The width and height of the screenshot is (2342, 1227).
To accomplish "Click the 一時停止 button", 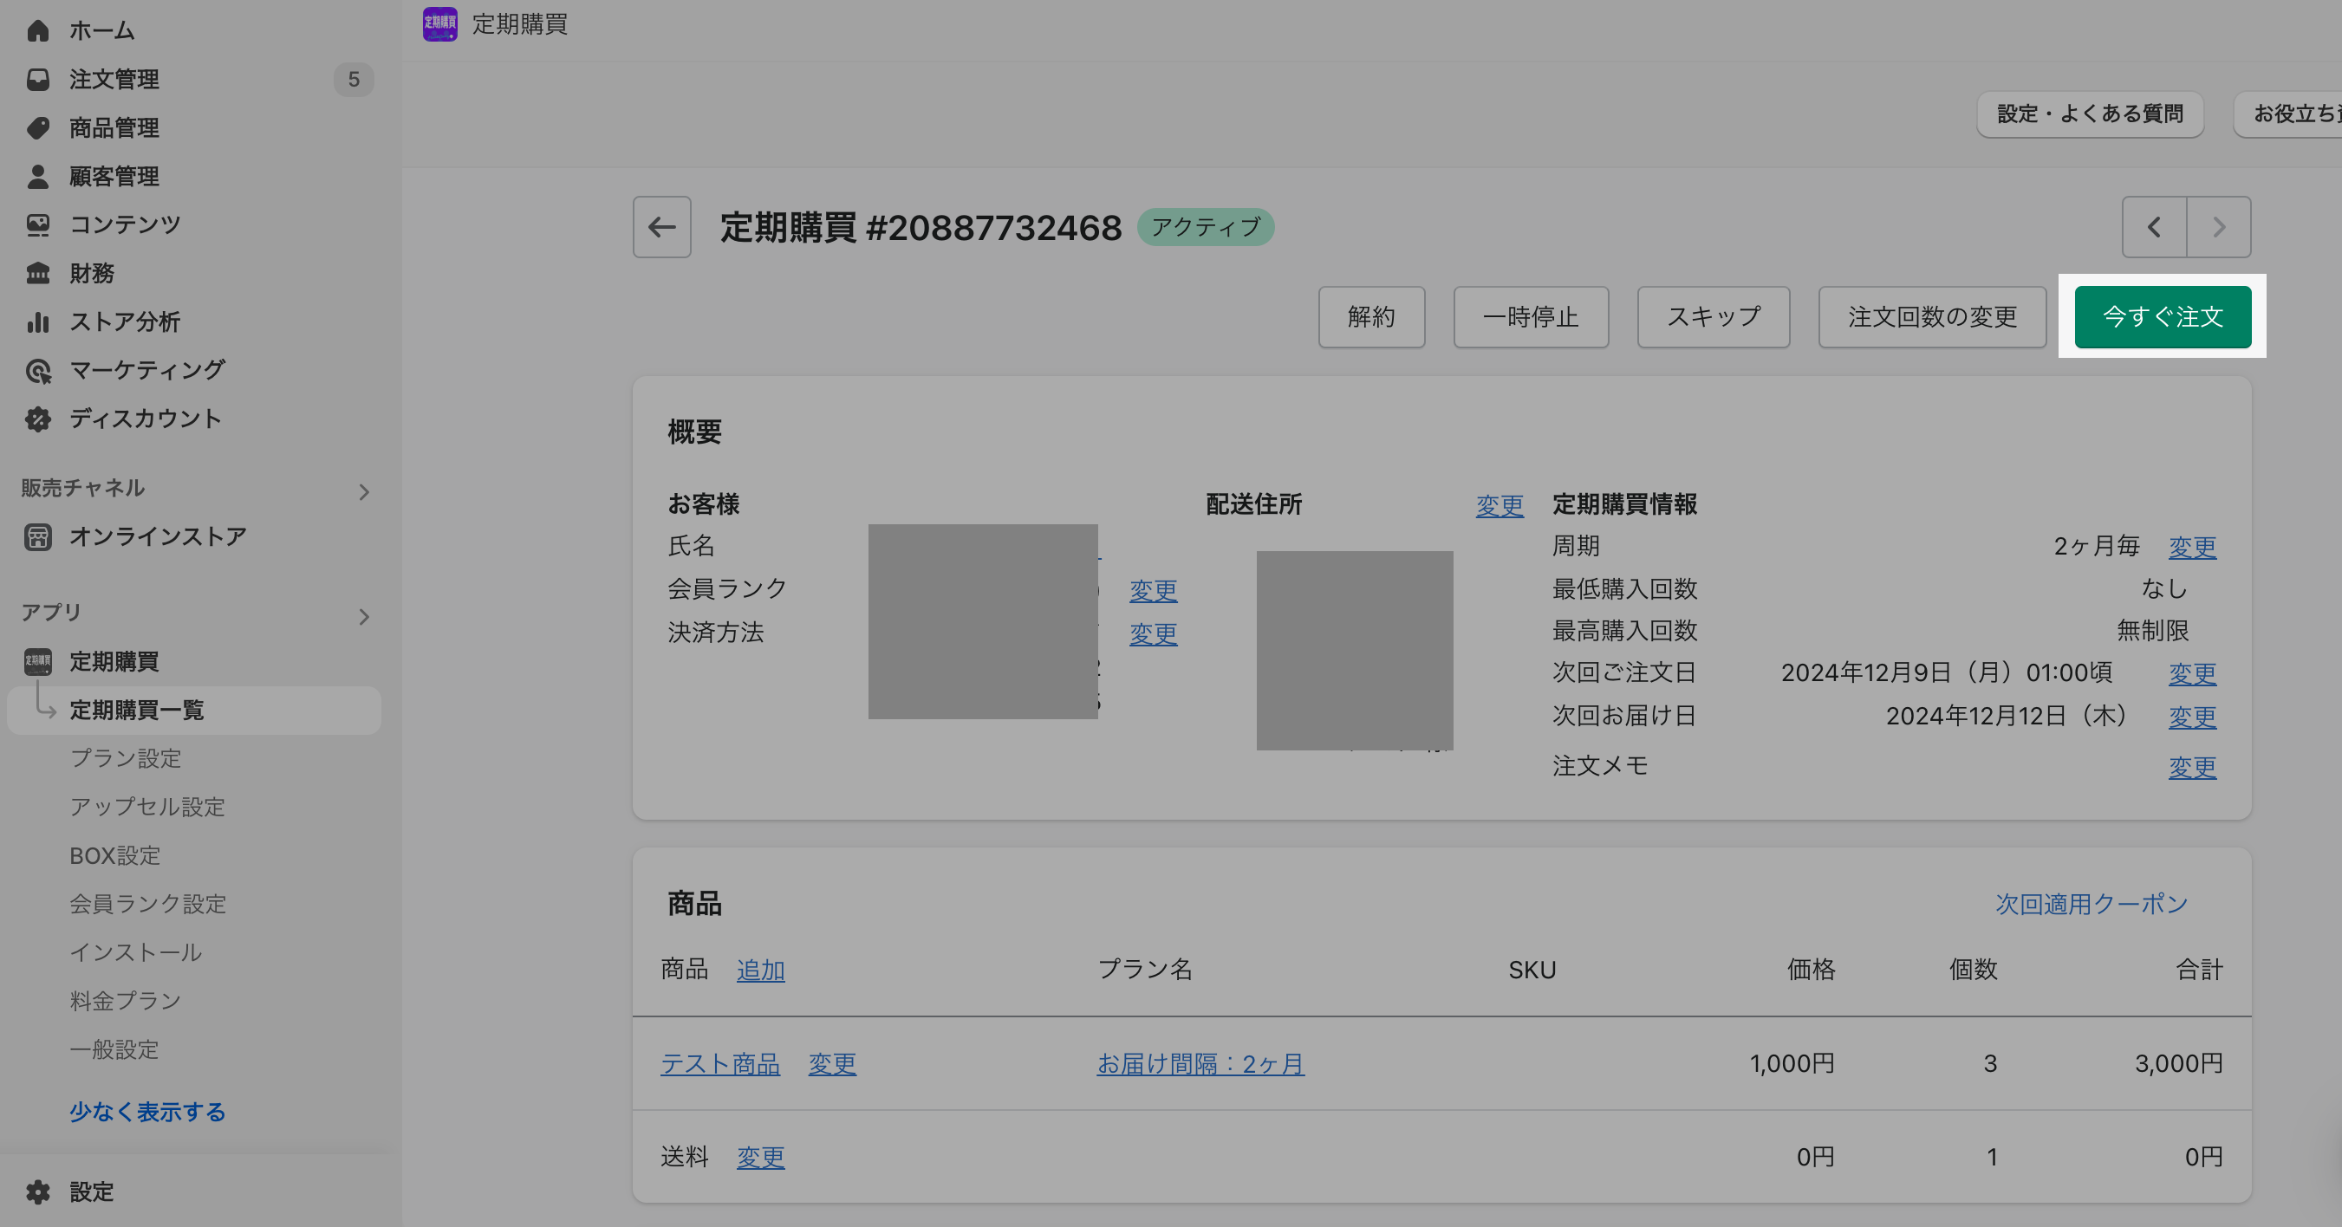I will [1530, 317].
